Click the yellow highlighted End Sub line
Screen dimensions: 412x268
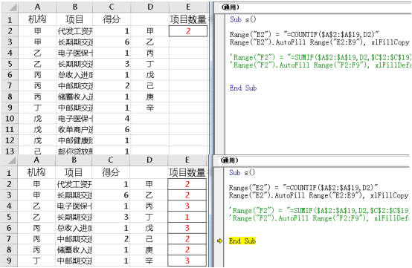click(242, 241)
